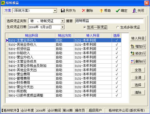The width and height of the screenshot is (150, 114).
Task: Click the 【格林软件】 status bar entry
Action: coord(10,110)
